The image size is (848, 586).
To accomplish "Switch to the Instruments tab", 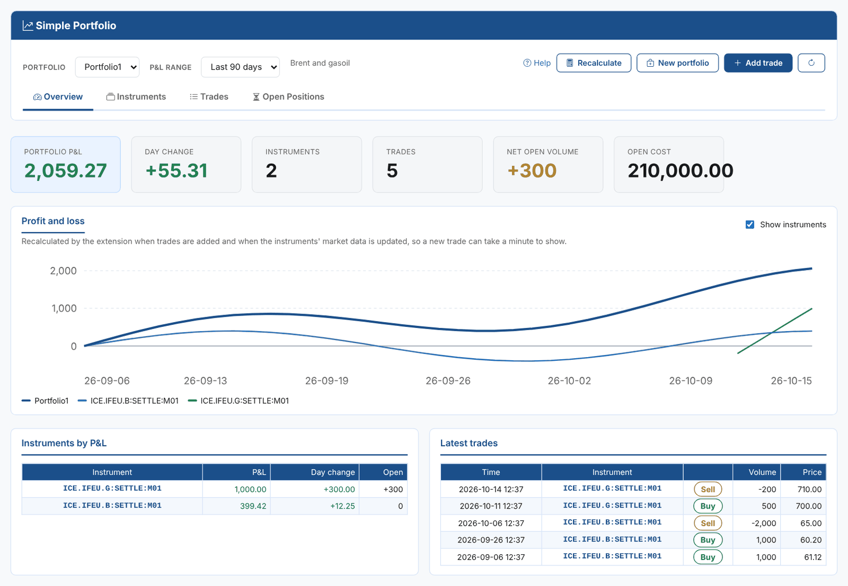I will (x=136, y=97).
